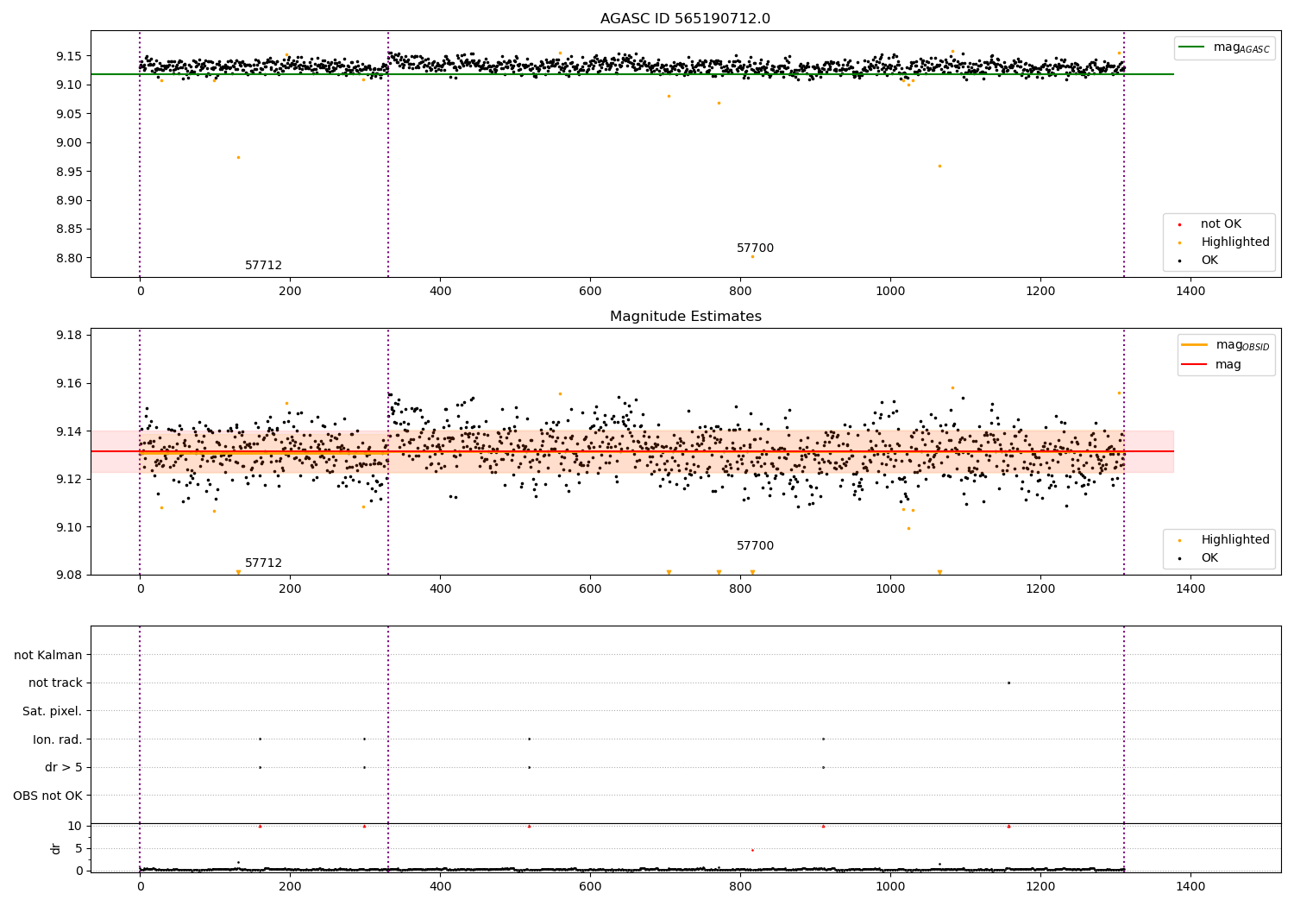Click the 'OBS not OK' row label
The width and height of the screenshot is (1294, 906).
(48, 796)
